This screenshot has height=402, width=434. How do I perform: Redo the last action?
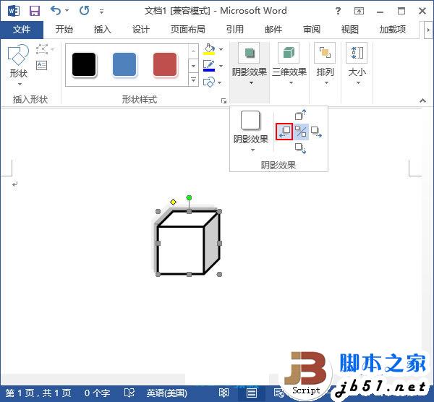pos(84,11)
